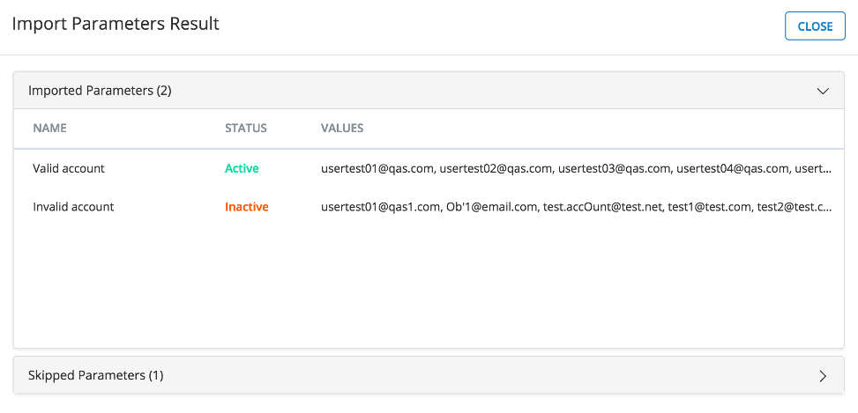The image size is (858, 413).
Task: Click the Ob'1@email.com value
Action: click(x=489, y=208)
